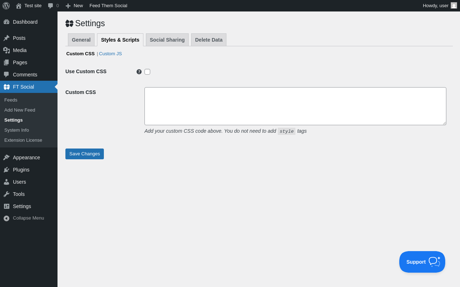Click the Posts pushpin icon

(x=6, y=38)
